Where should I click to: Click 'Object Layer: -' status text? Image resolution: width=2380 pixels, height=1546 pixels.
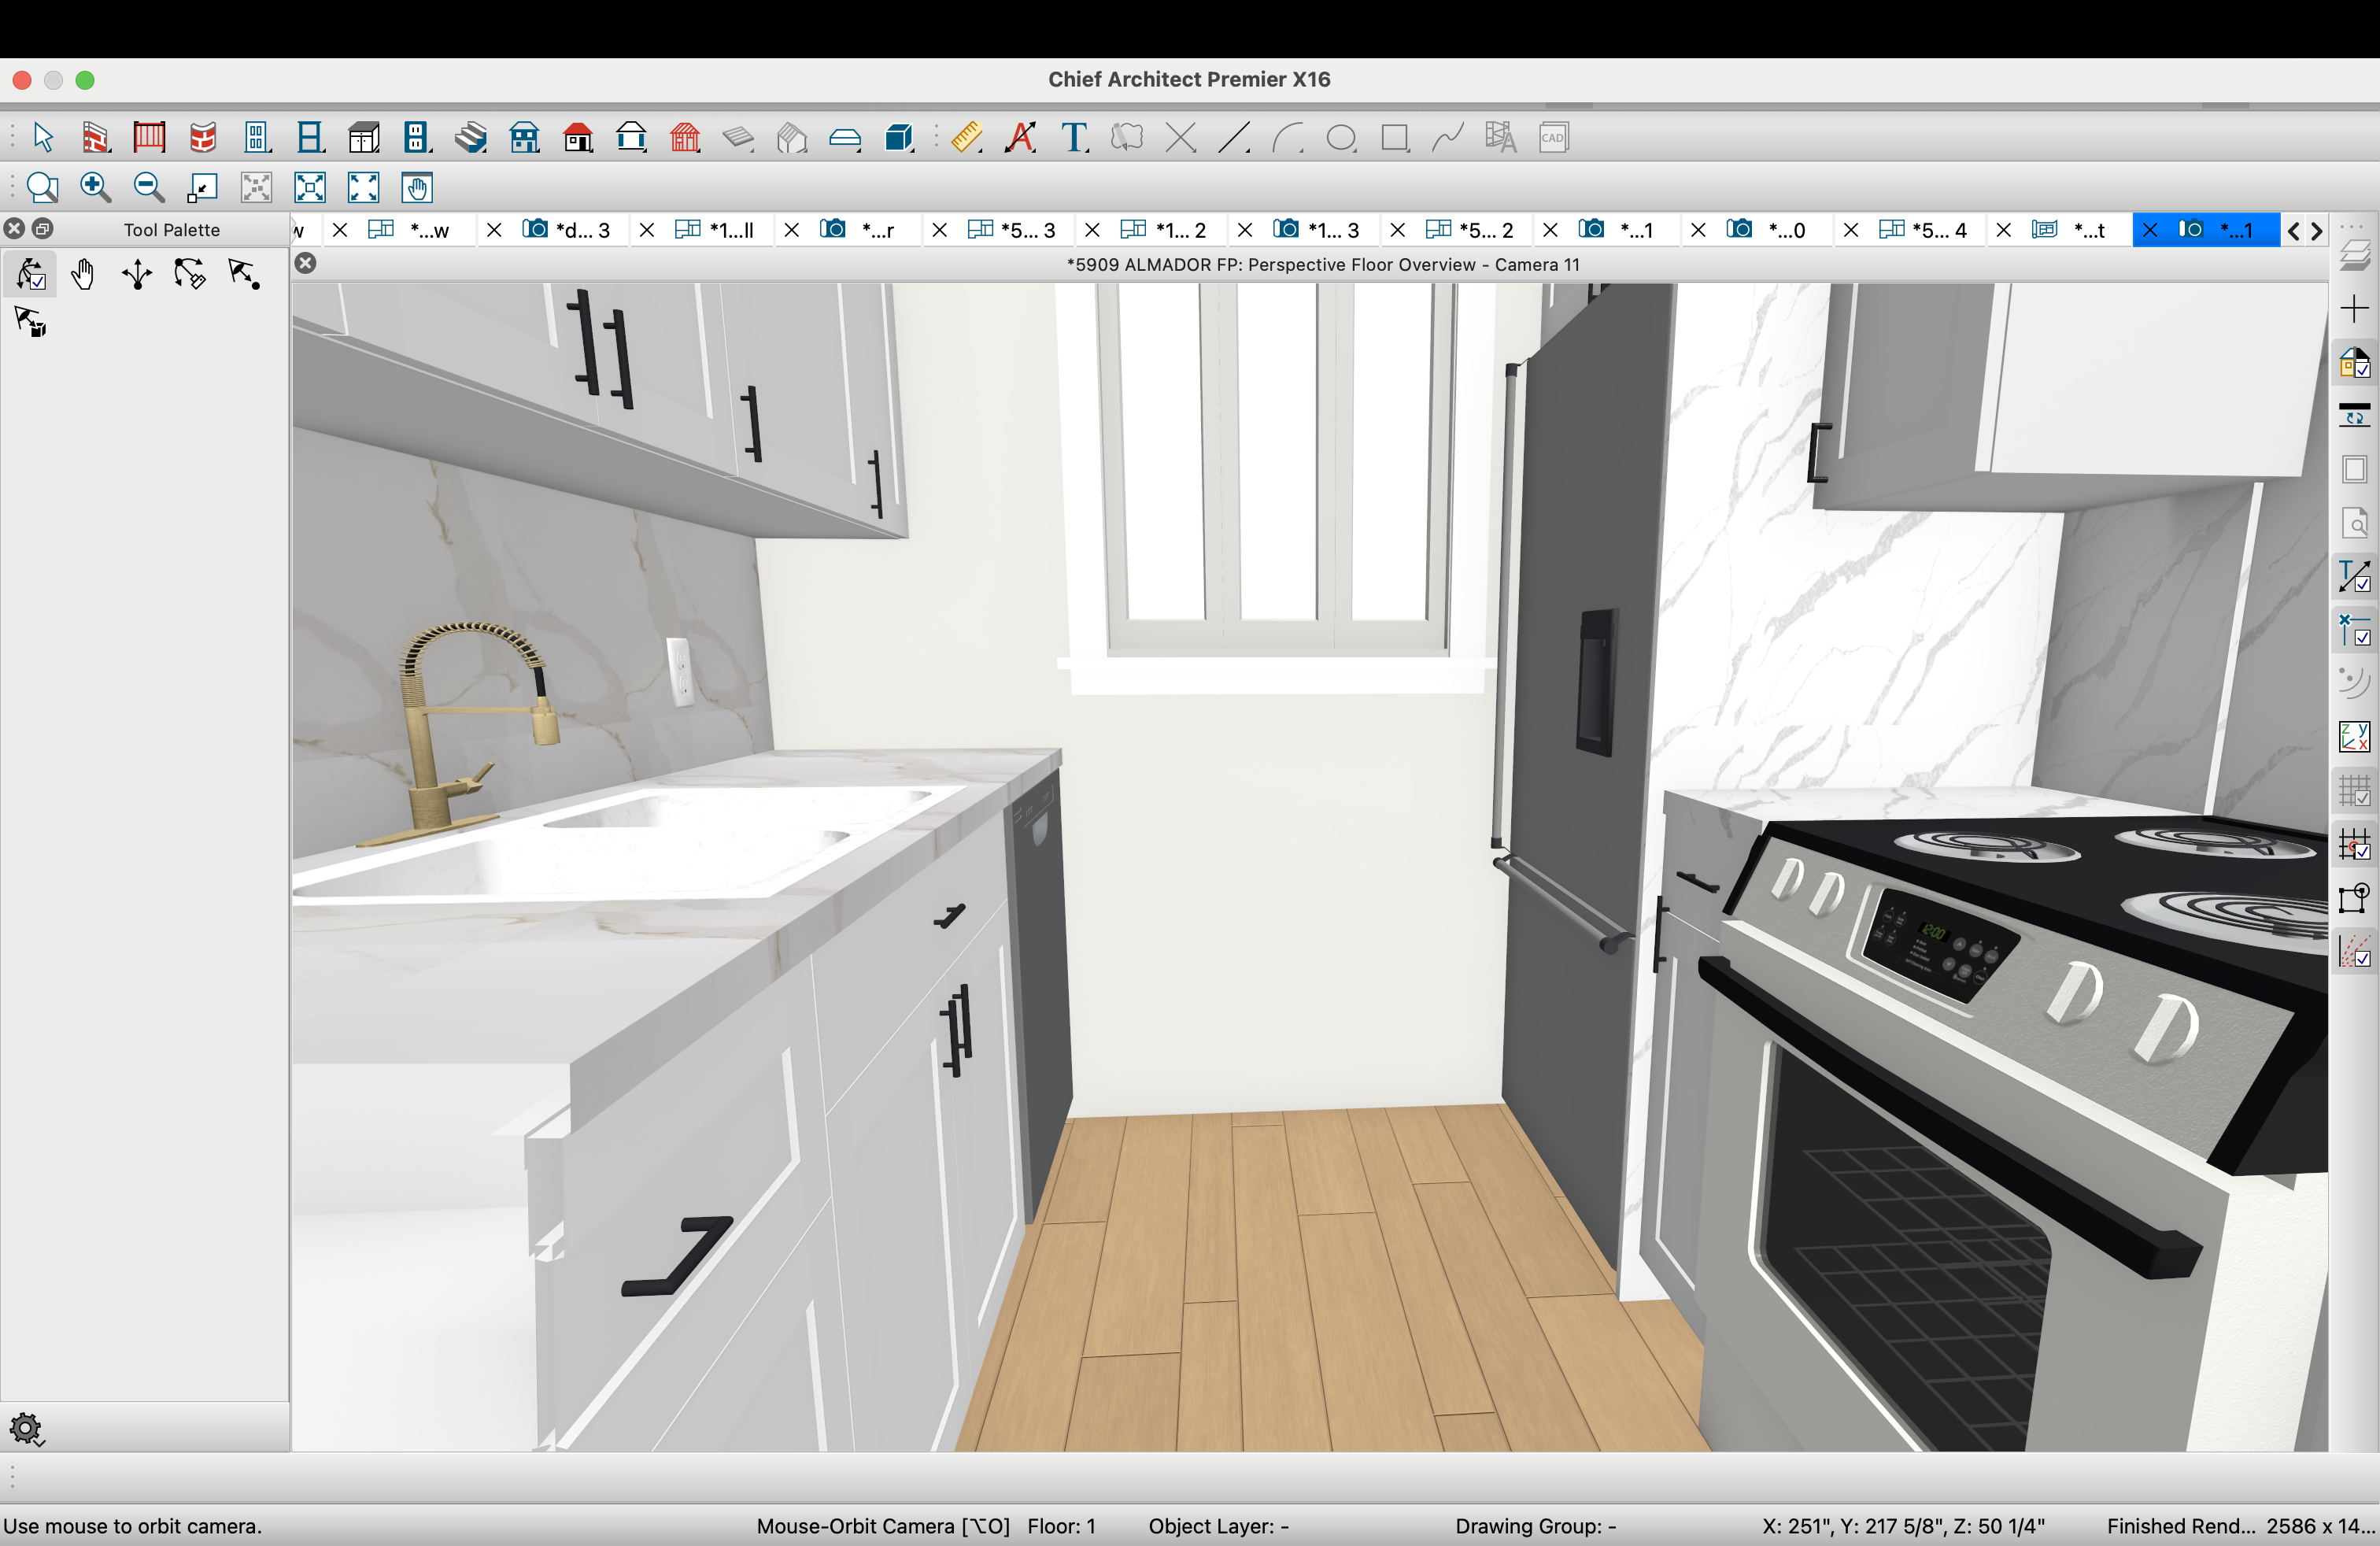tap(1218, 1526)
